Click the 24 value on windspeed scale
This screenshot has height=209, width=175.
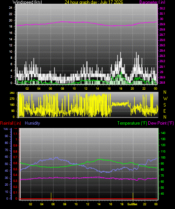click(x=11, y=8)
